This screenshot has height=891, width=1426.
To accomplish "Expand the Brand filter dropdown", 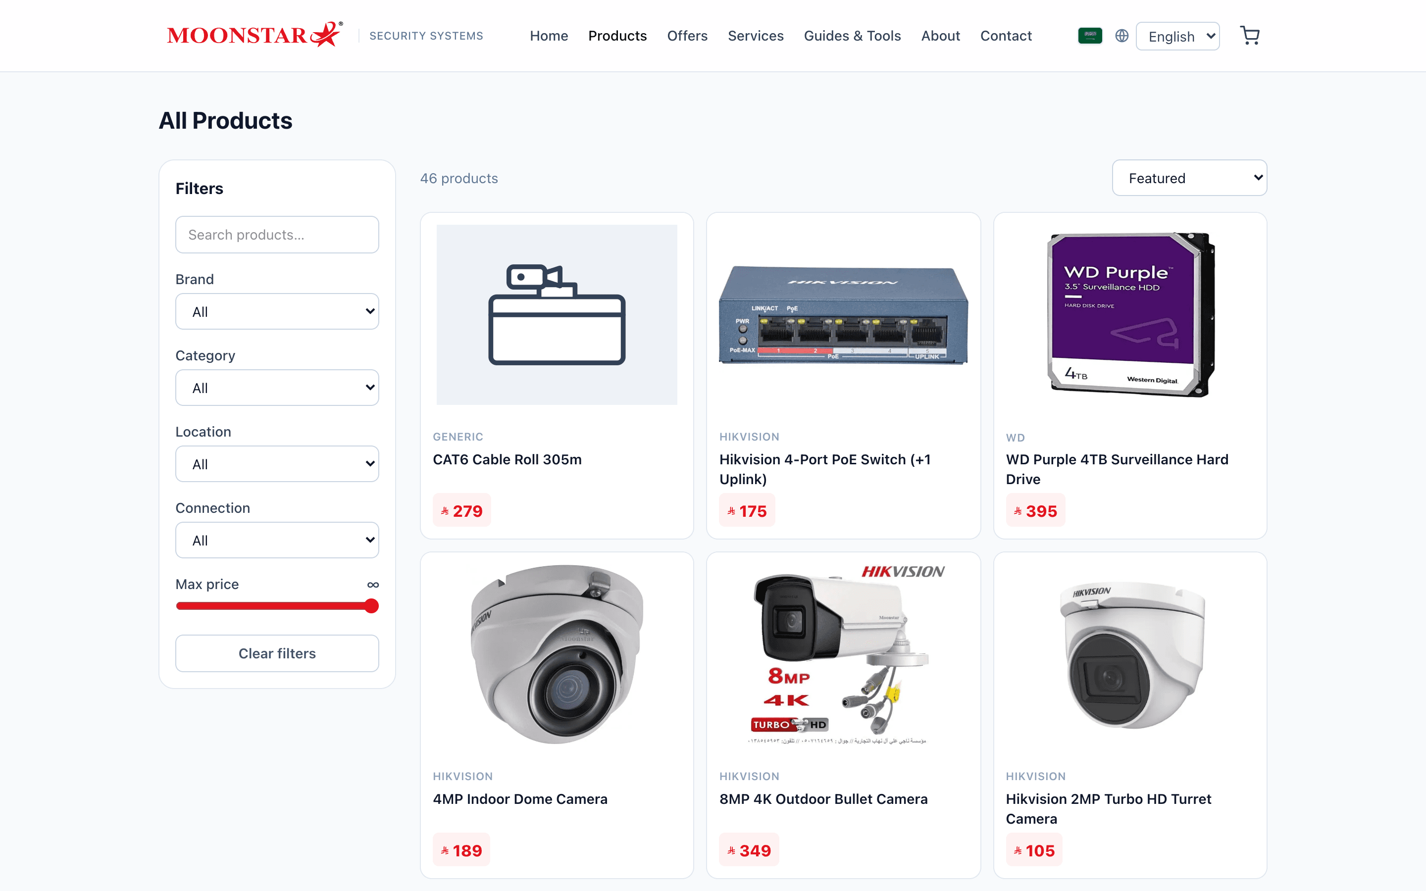I will point(277,311).
